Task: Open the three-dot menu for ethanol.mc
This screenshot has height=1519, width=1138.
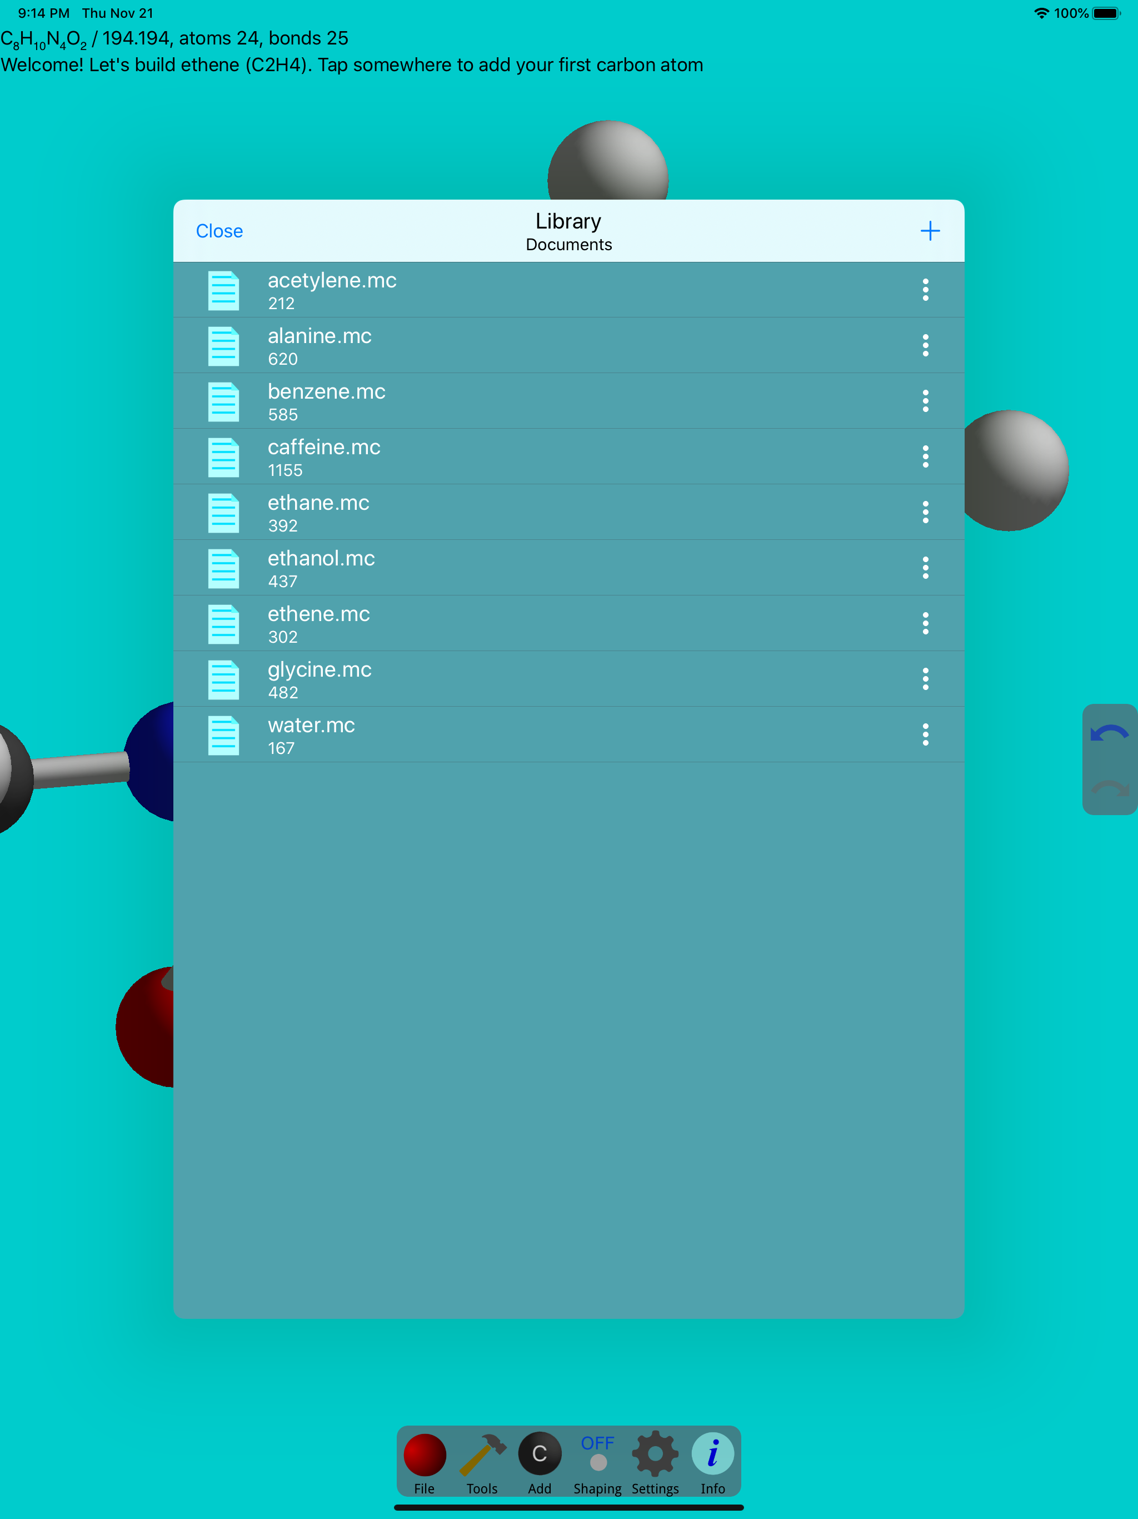Action: [925, 568]
